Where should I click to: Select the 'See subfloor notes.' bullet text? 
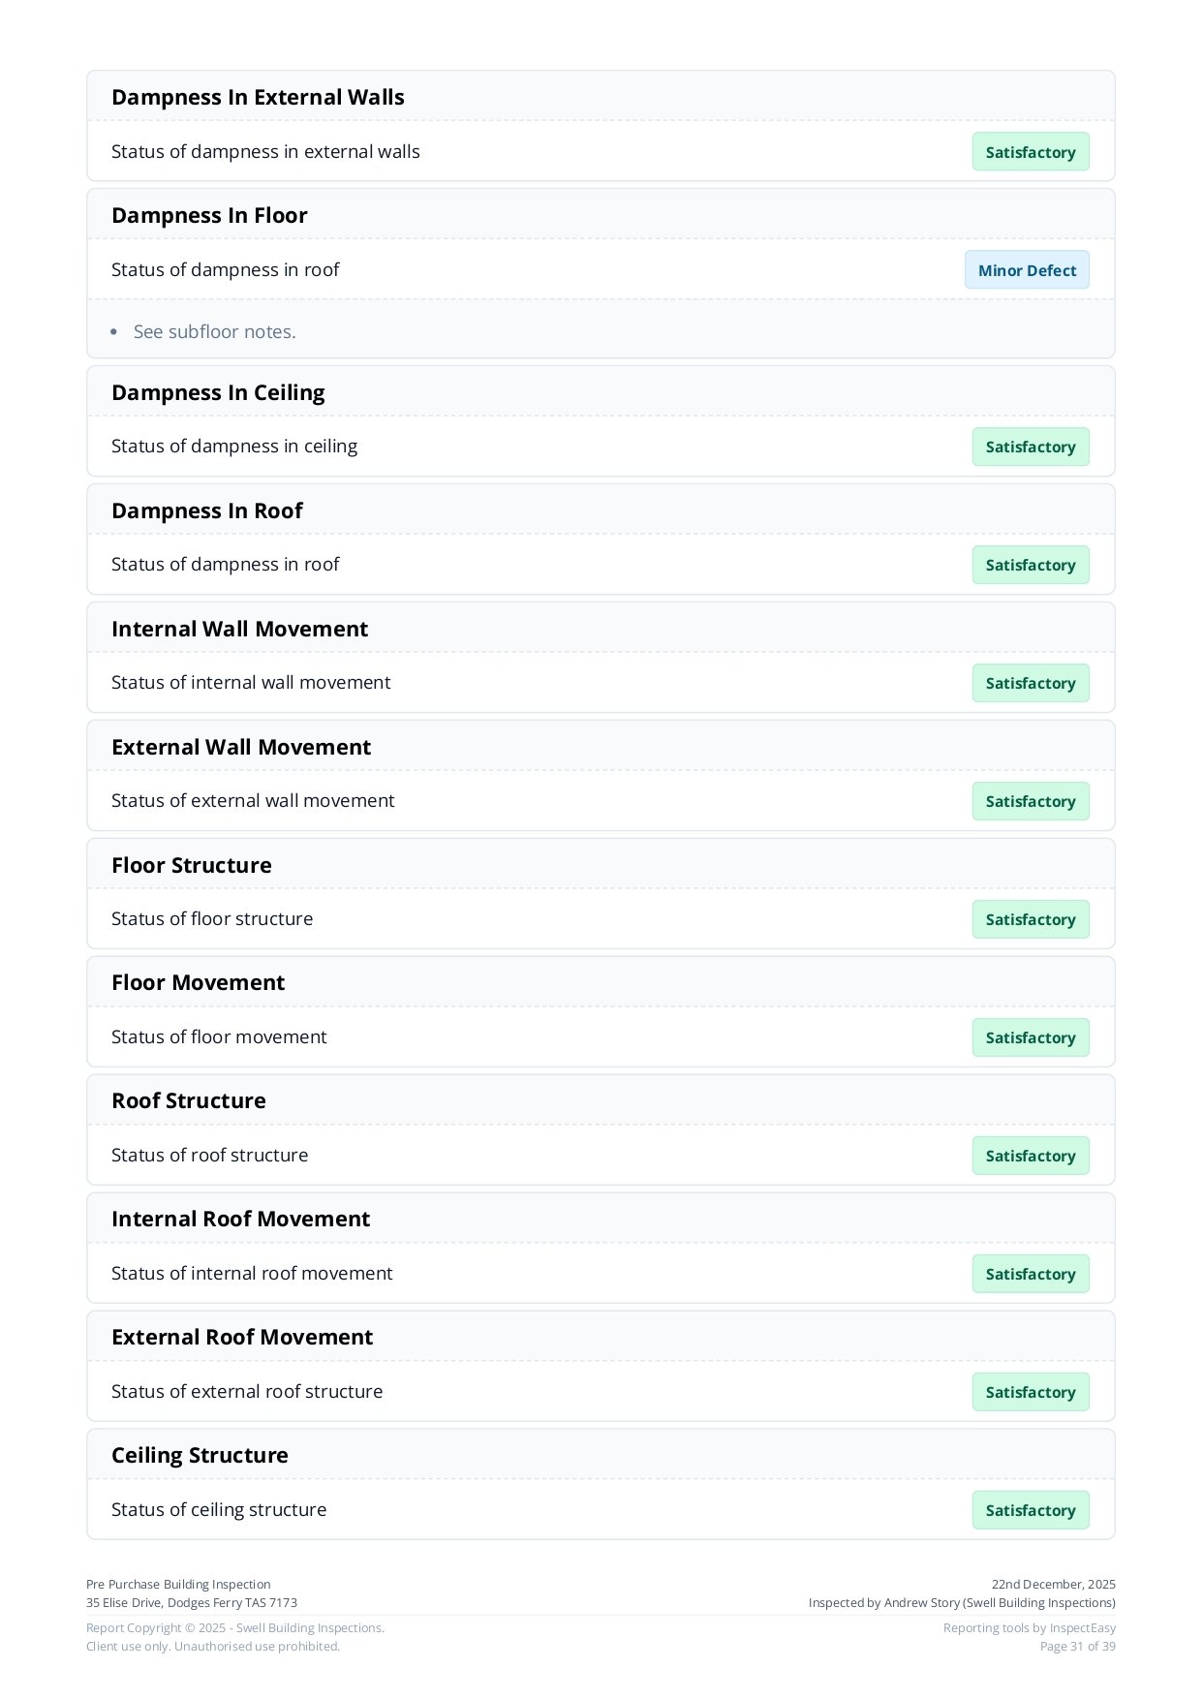click(214, 331)
